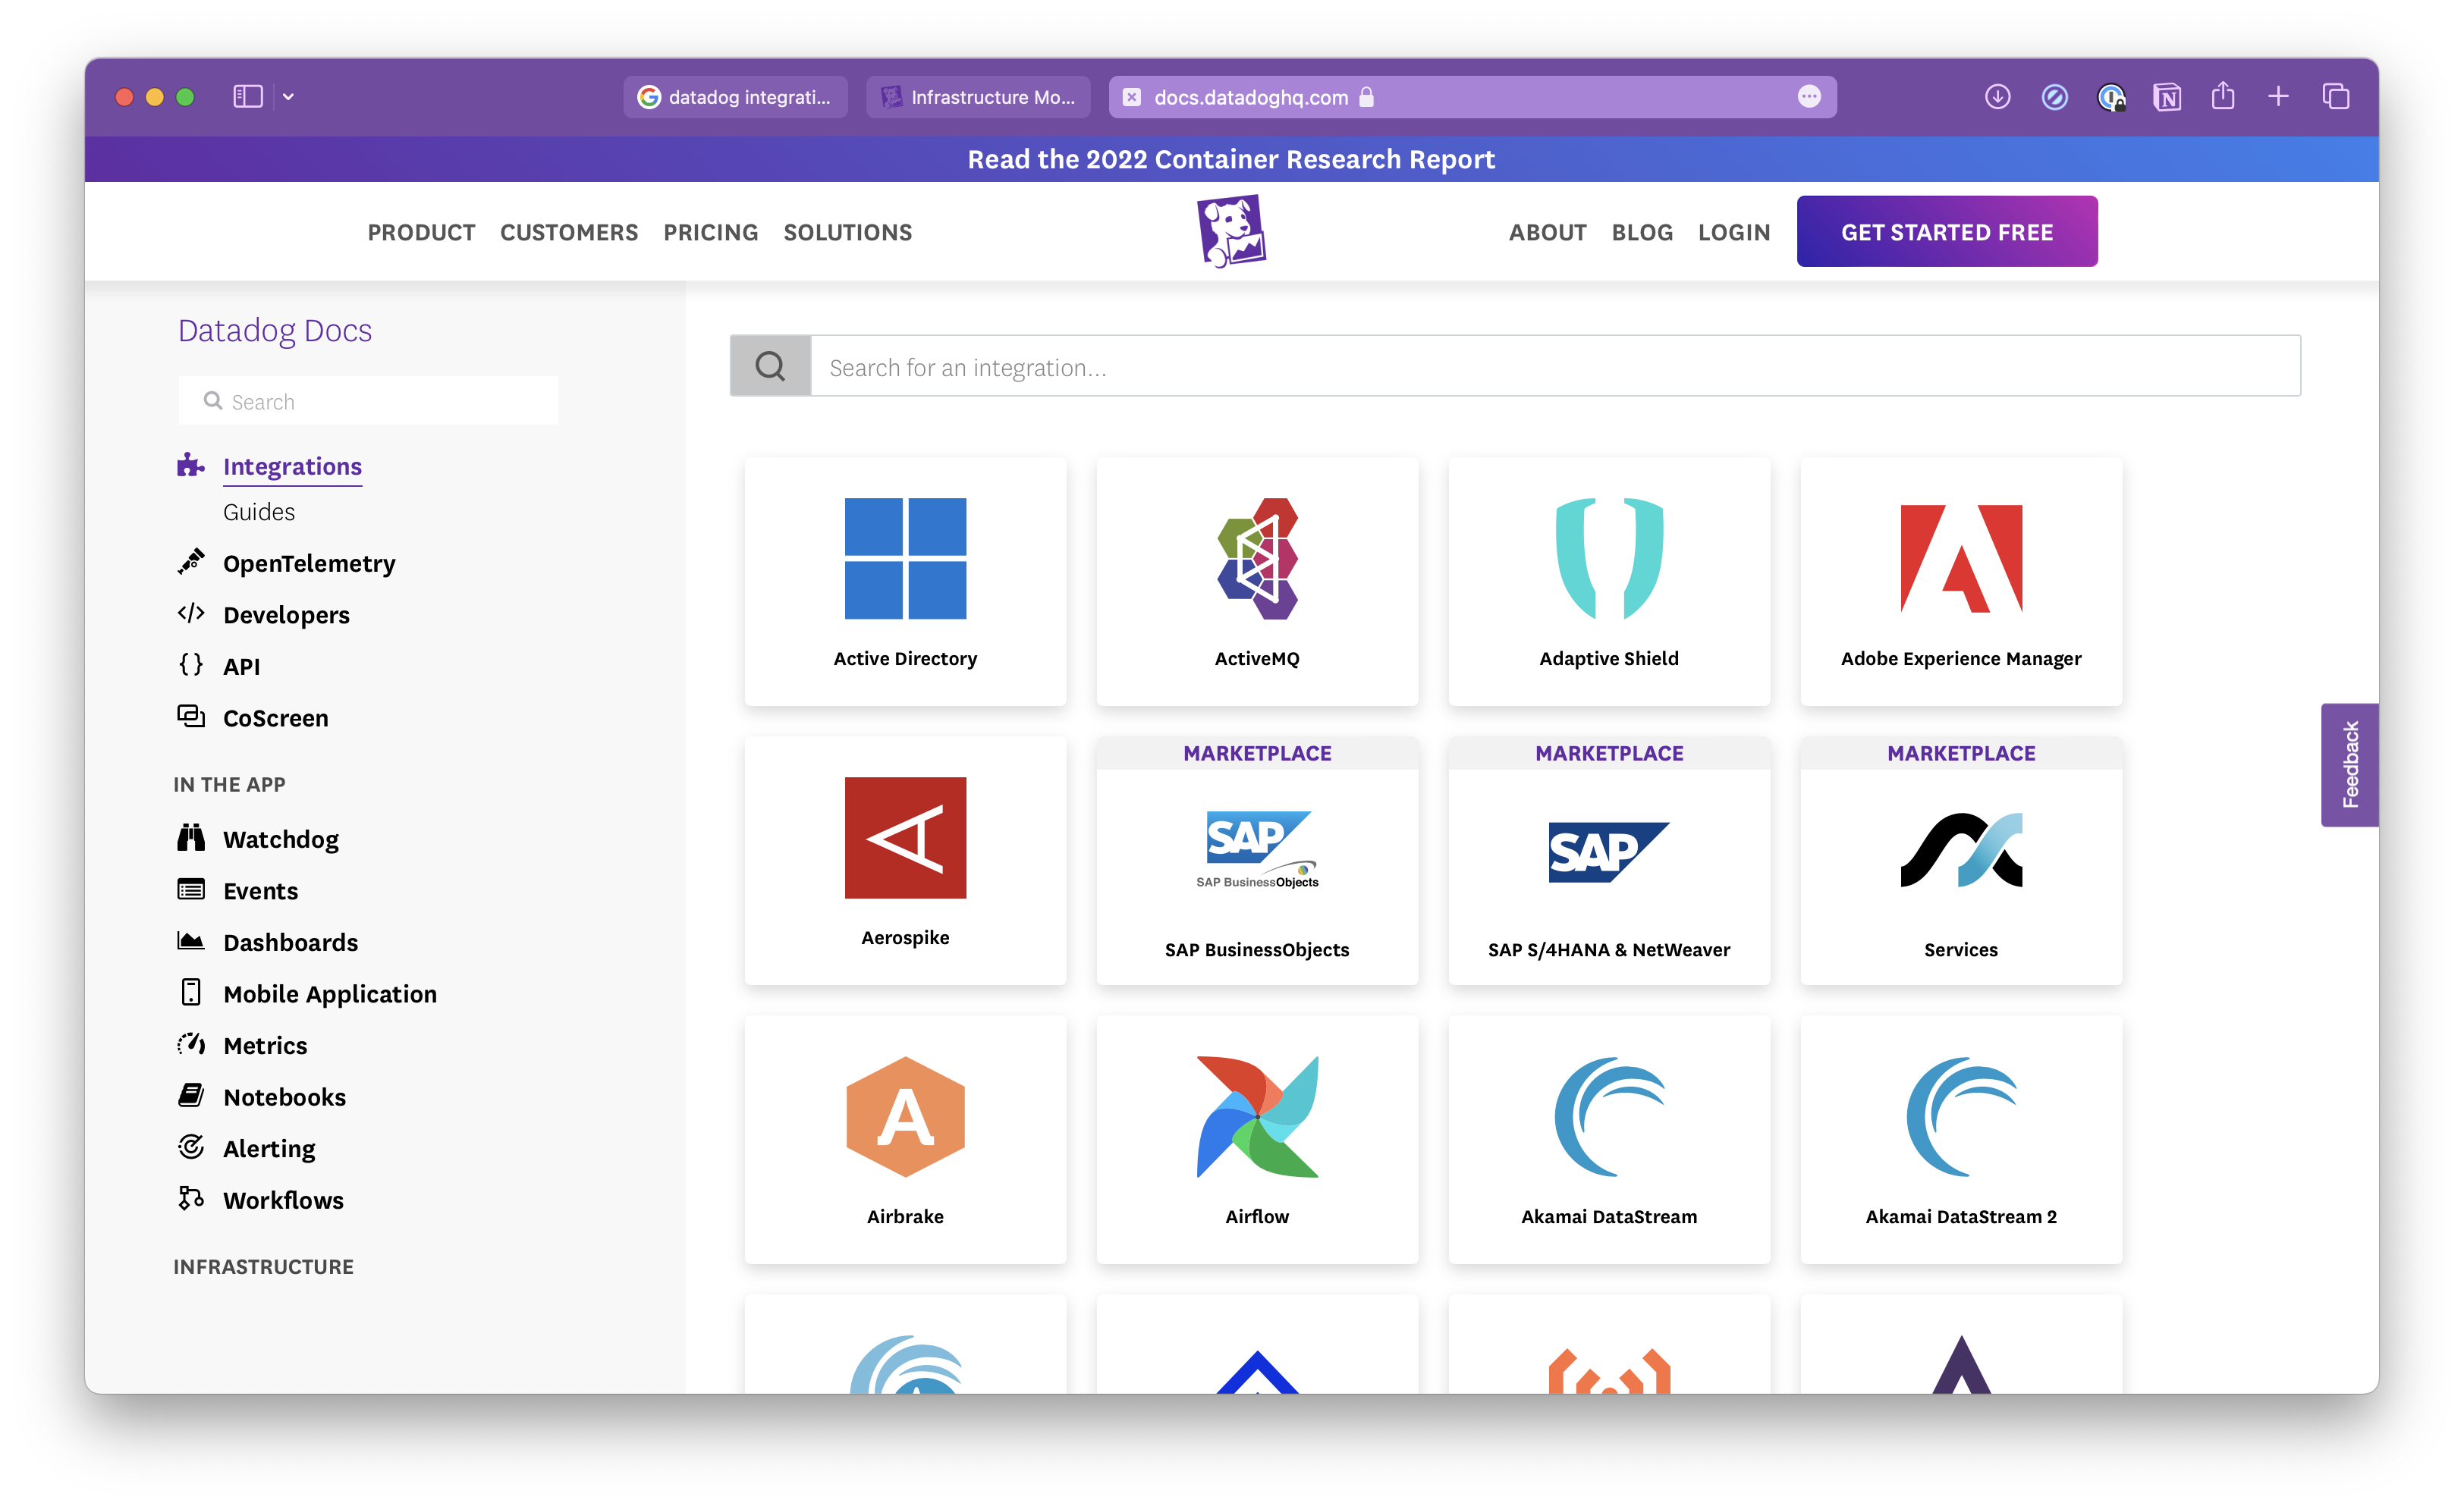Open the password manager extension icon
The width and height of the screenshot is (2464, 1506).
point(2111,97)
